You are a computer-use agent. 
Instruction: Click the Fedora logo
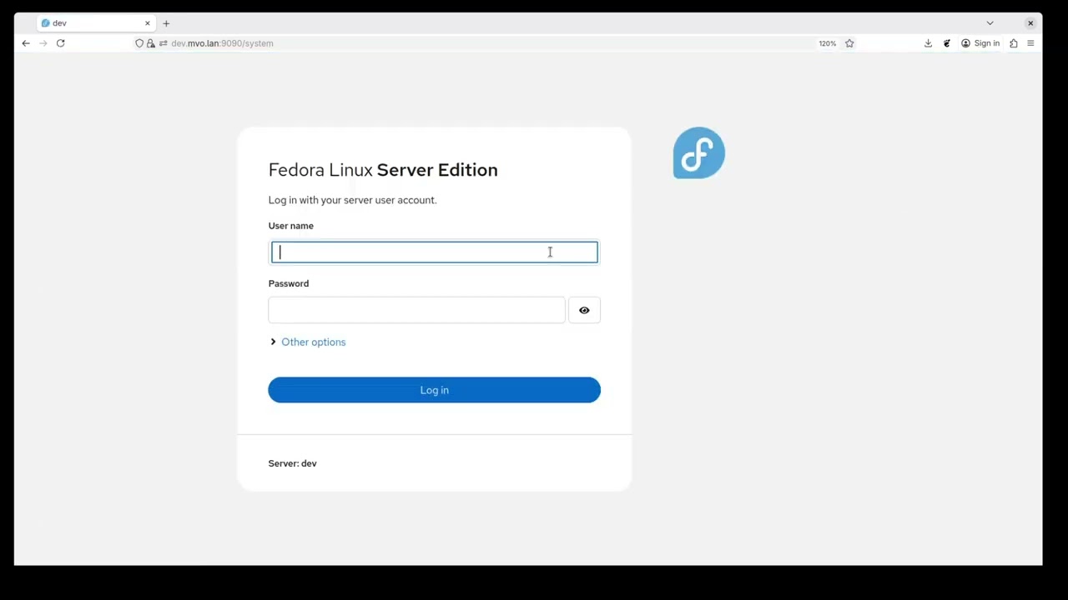point(699,153)
